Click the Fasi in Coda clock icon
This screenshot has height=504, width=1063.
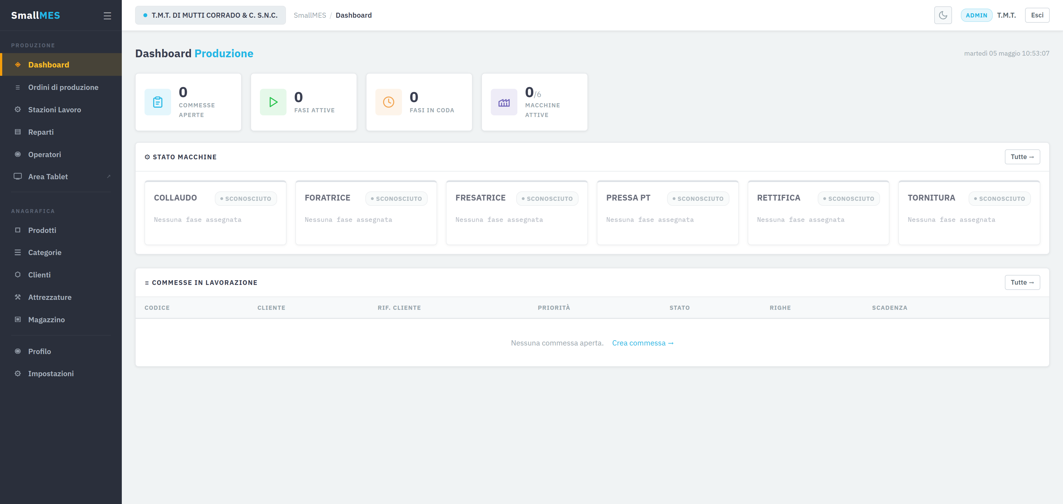pos(389,102)
